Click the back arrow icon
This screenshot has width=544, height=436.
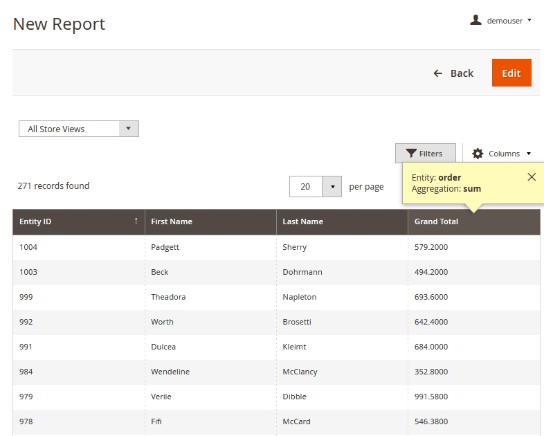point(437,73)
